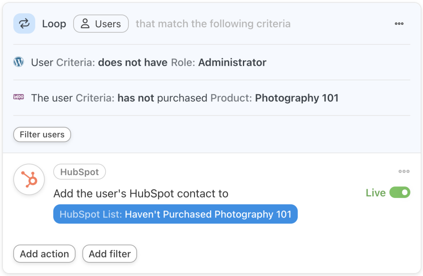The width and height of the screenshot is (423, 276).
Task: Open the ellipsis menu on the Loop header
Action: point(399,24)
